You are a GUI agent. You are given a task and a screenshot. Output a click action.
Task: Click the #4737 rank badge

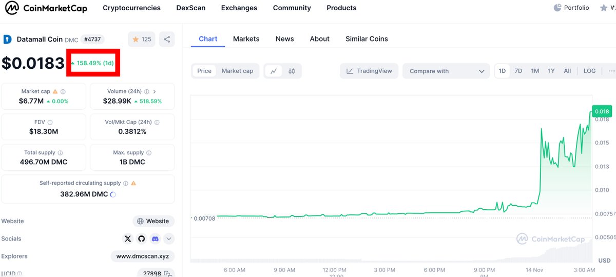[x=92, y=39]
